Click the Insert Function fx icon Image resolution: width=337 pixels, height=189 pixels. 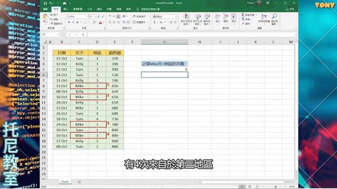click(83, 35)
